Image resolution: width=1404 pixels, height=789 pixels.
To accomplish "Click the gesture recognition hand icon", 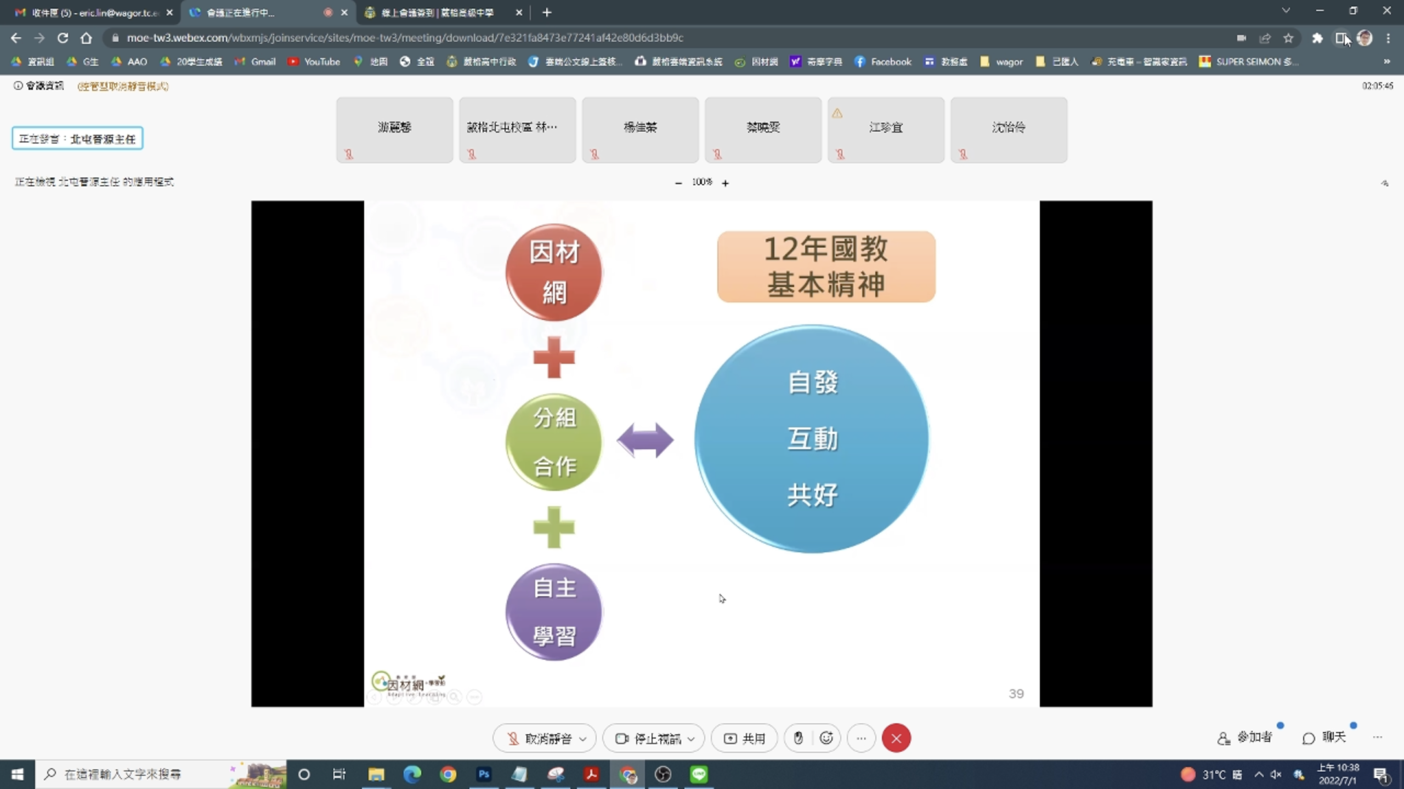I will pyautogui.click(x=799, y=738).
